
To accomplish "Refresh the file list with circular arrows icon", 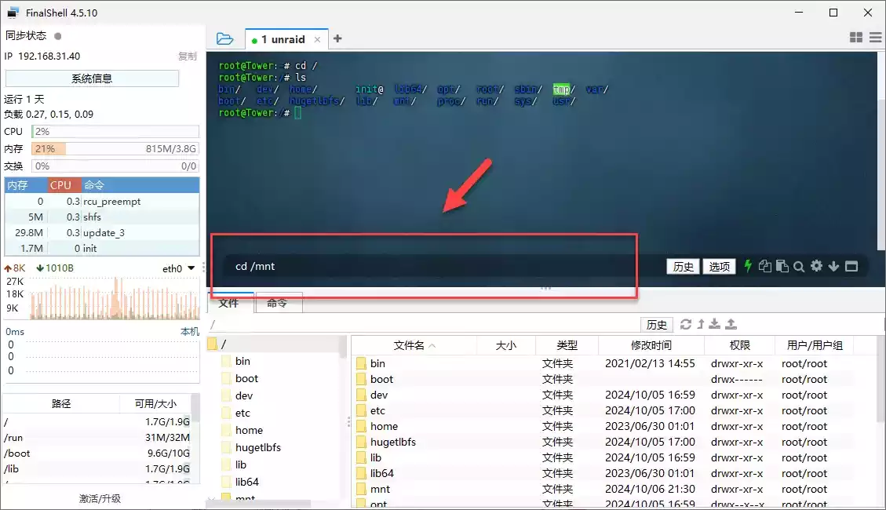I will 686,324.
